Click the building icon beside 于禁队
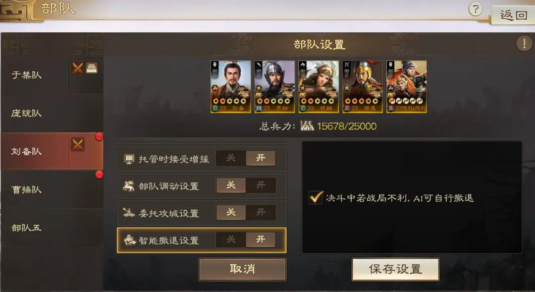The image size is (535, 292). [92, 68]
